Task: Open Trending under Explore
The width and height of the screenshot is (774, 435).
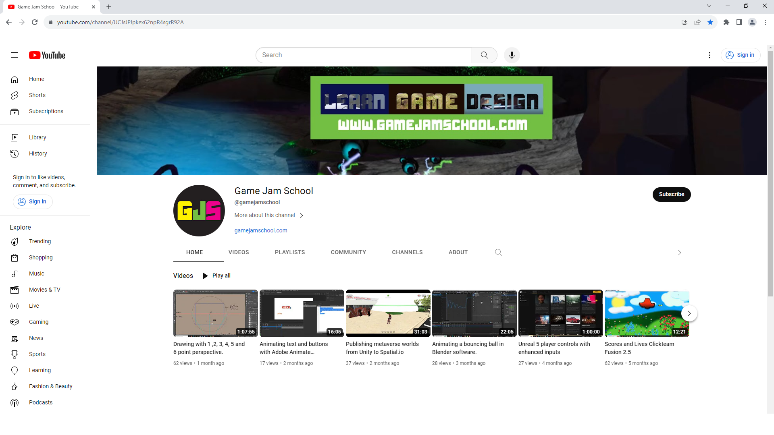Action: click(x=45, y=242)
